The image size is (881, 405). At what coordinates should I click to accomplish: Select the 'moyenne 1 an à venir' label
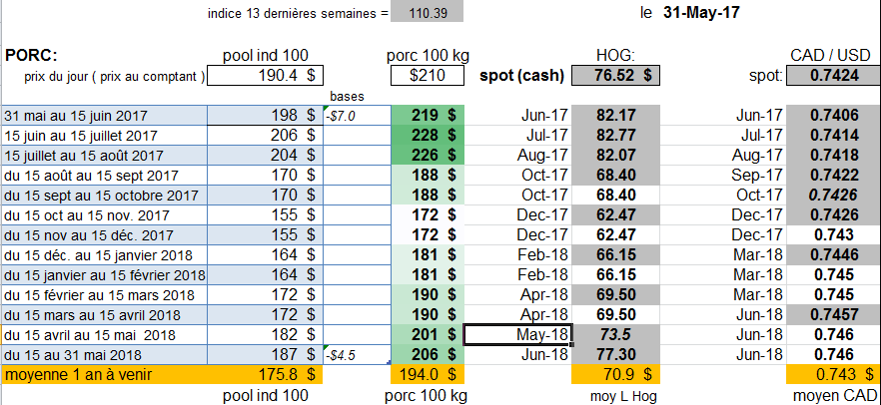[x=103, y=375]
